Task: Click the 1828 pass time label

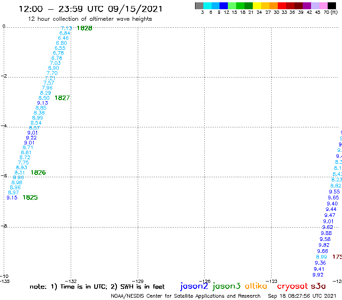Action: [85, 28]
